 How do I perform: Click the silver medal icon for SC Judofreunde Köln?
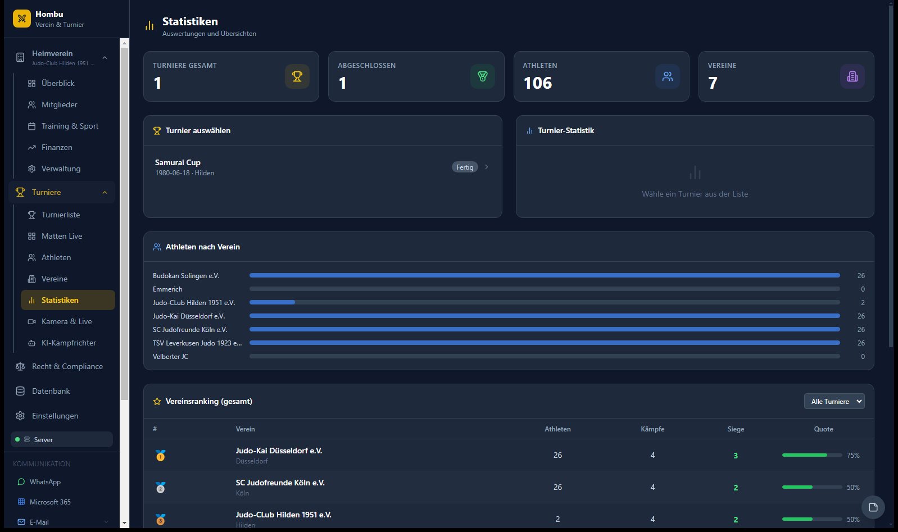click(x=160, y=487)
